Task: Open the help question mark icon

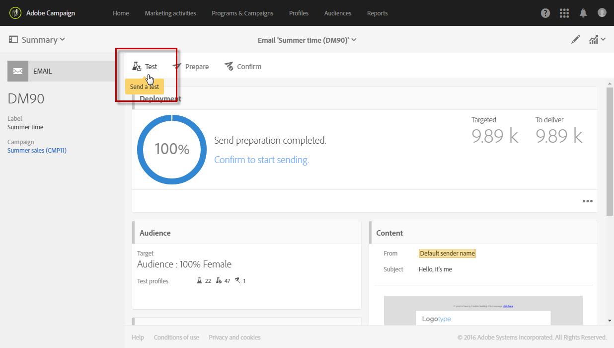Action: click(545, 13)
